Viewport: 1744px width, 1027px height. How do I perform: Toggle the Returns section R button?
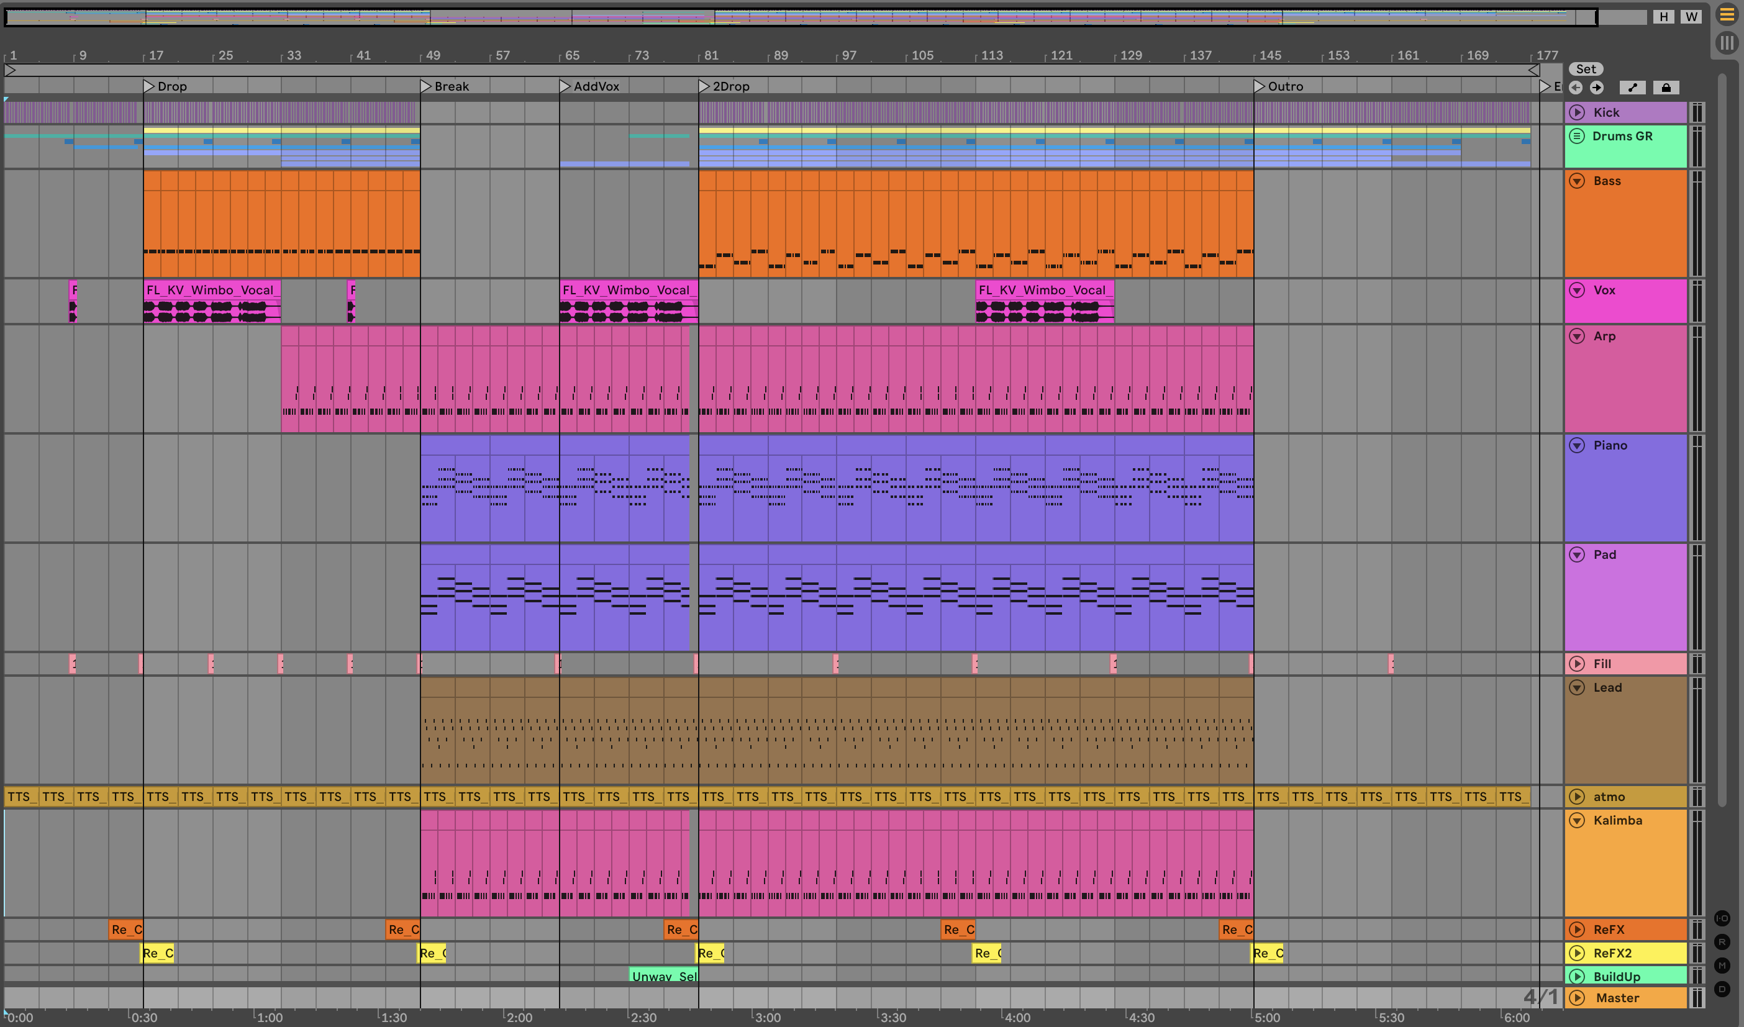[1722, 942]
